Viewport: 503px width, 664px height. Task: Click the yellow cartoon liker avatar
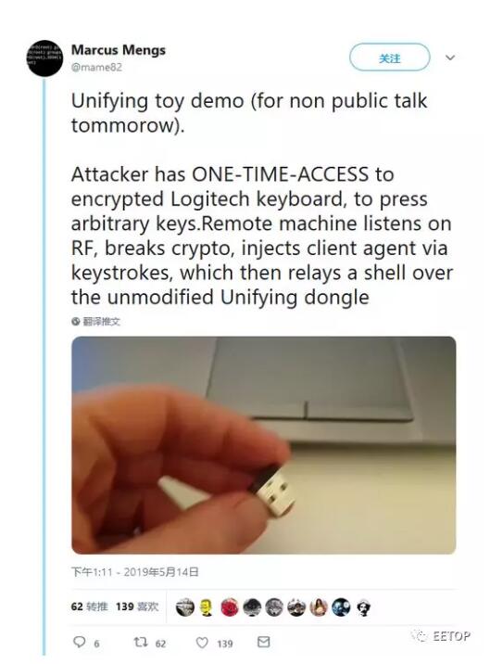click(x=207, y=607)
